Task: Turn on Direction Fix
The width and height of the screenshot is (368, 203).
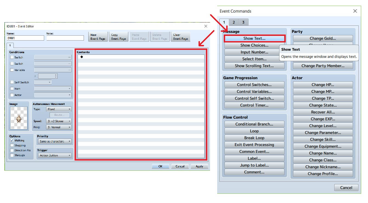Action: 12,150
